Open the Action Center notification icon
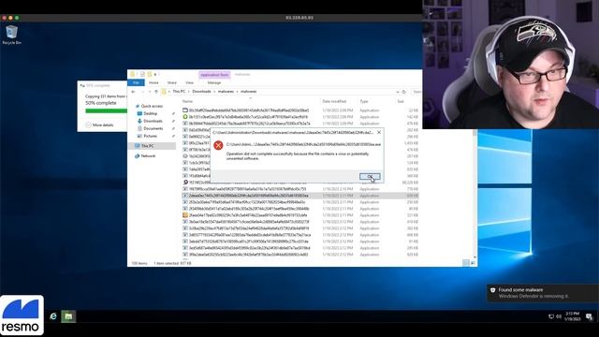The height and width of the screenshot is (337, 599). coord(589,316)
